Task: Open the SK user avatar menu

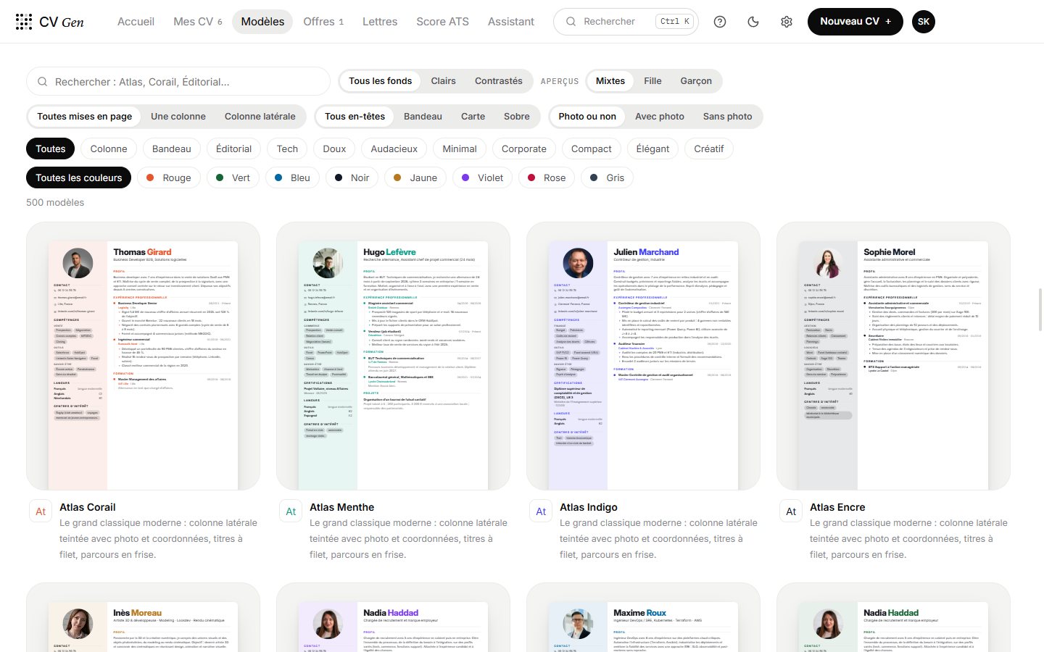Action: tap(924, 22)
